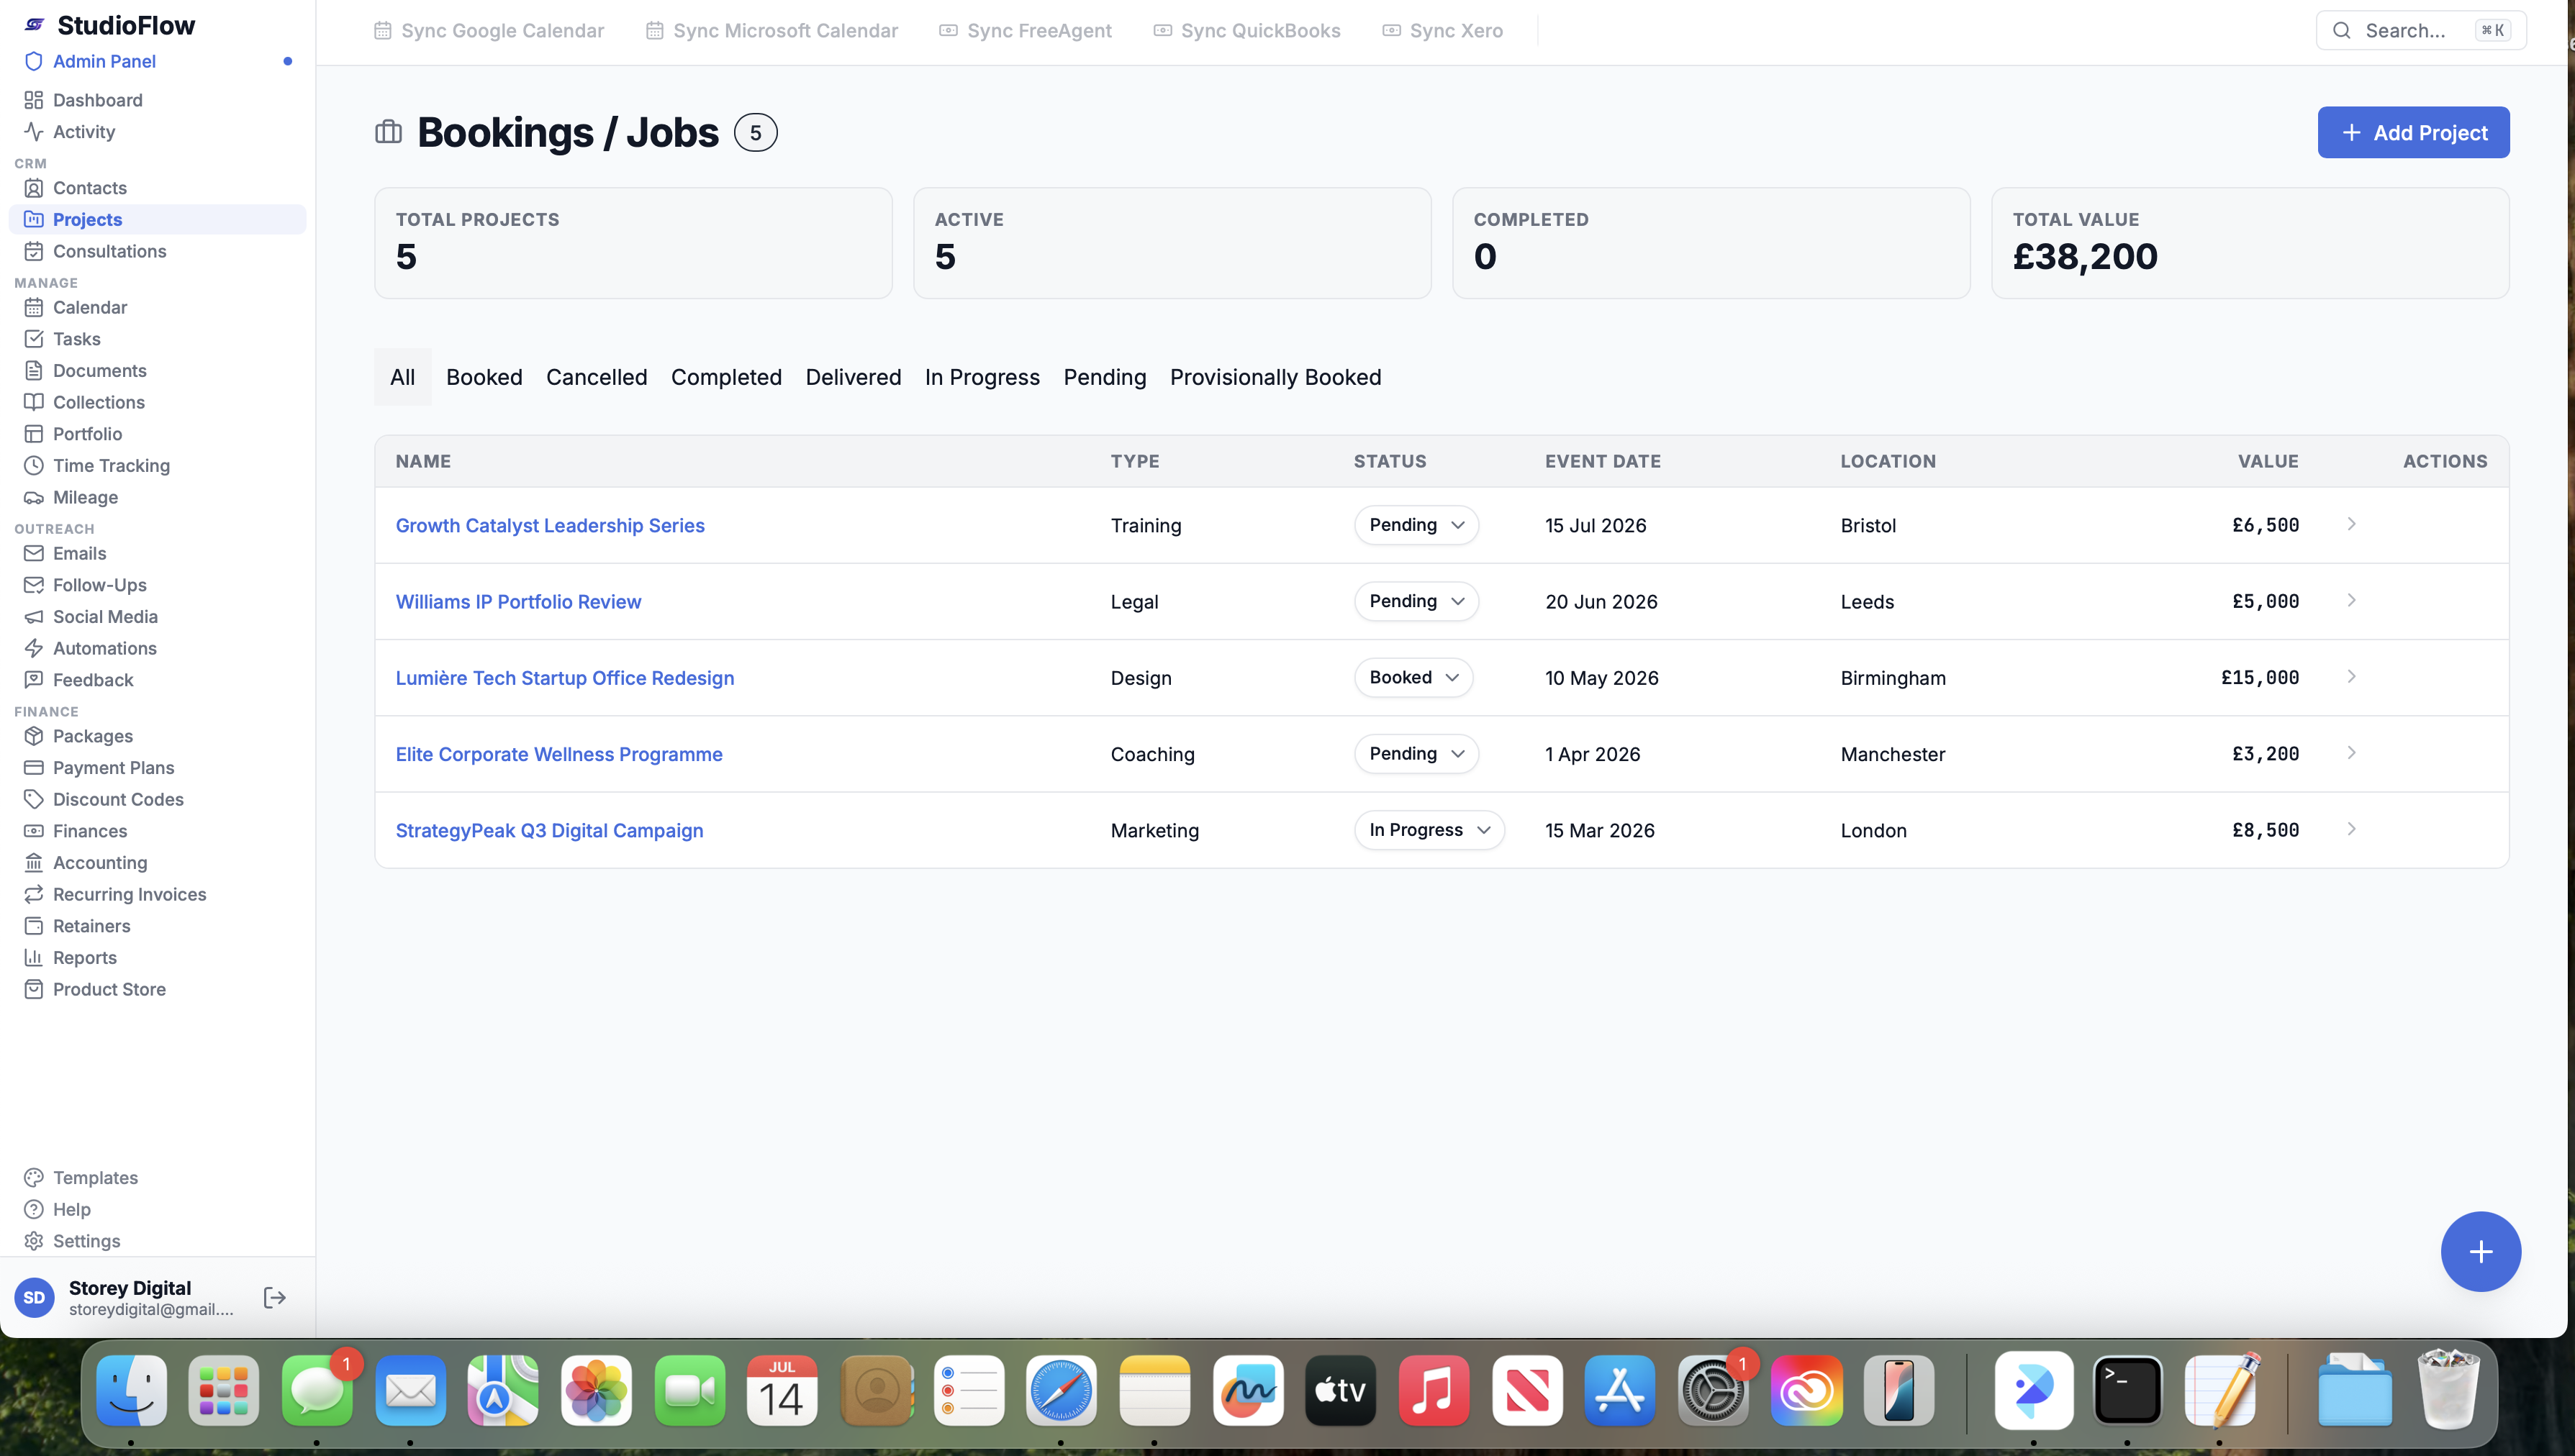Click the floating blue plus button
2575x1456 pixels.
pyautogui.click(x=2480, y=1251)
